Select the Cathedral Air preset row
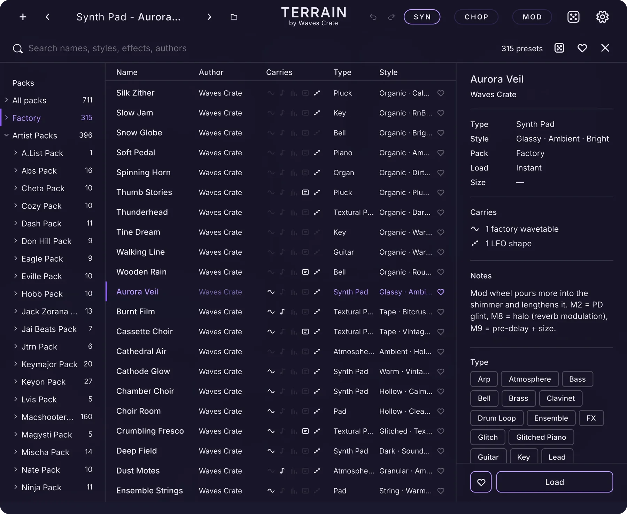Screen dimensions: 627x514 click(x=281, y=352)
